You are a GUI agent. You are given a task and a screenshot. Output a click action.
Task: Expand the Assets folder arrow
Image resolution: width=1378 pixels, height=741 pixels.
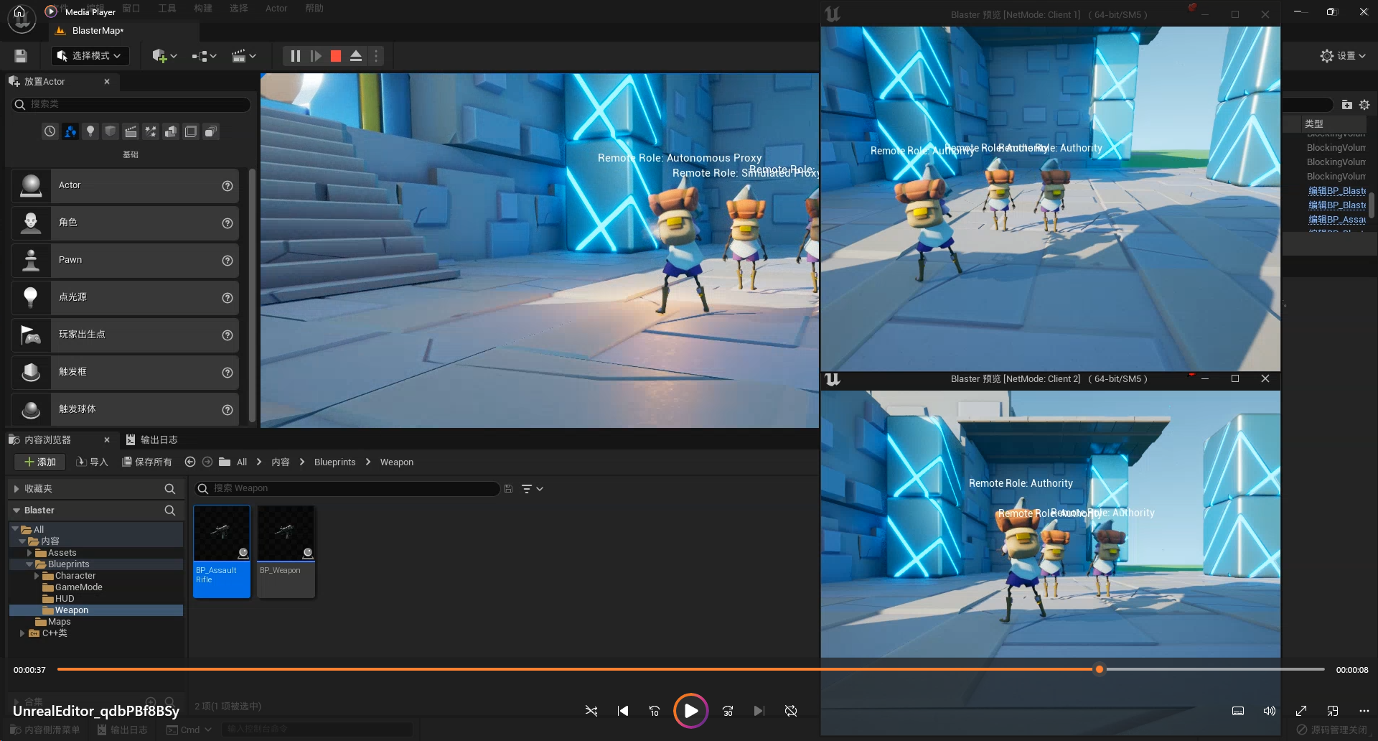[x=29, y=553]
